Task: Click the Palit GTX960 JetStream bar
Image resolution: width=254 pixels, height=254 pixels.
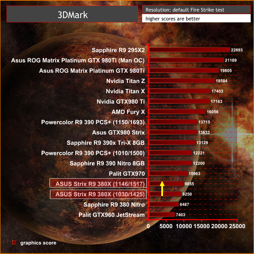Action: (x=162, y=215)
